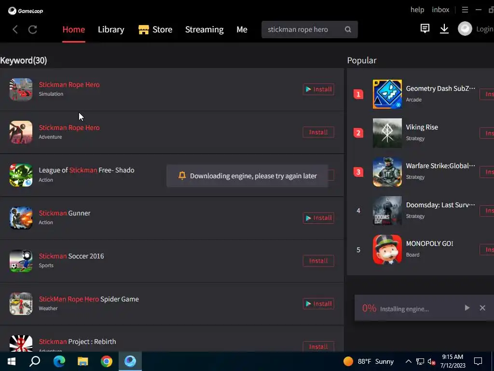Refresh the page with the reload icon
This screenshot has height=371, width=494.
tap(33, 29)
